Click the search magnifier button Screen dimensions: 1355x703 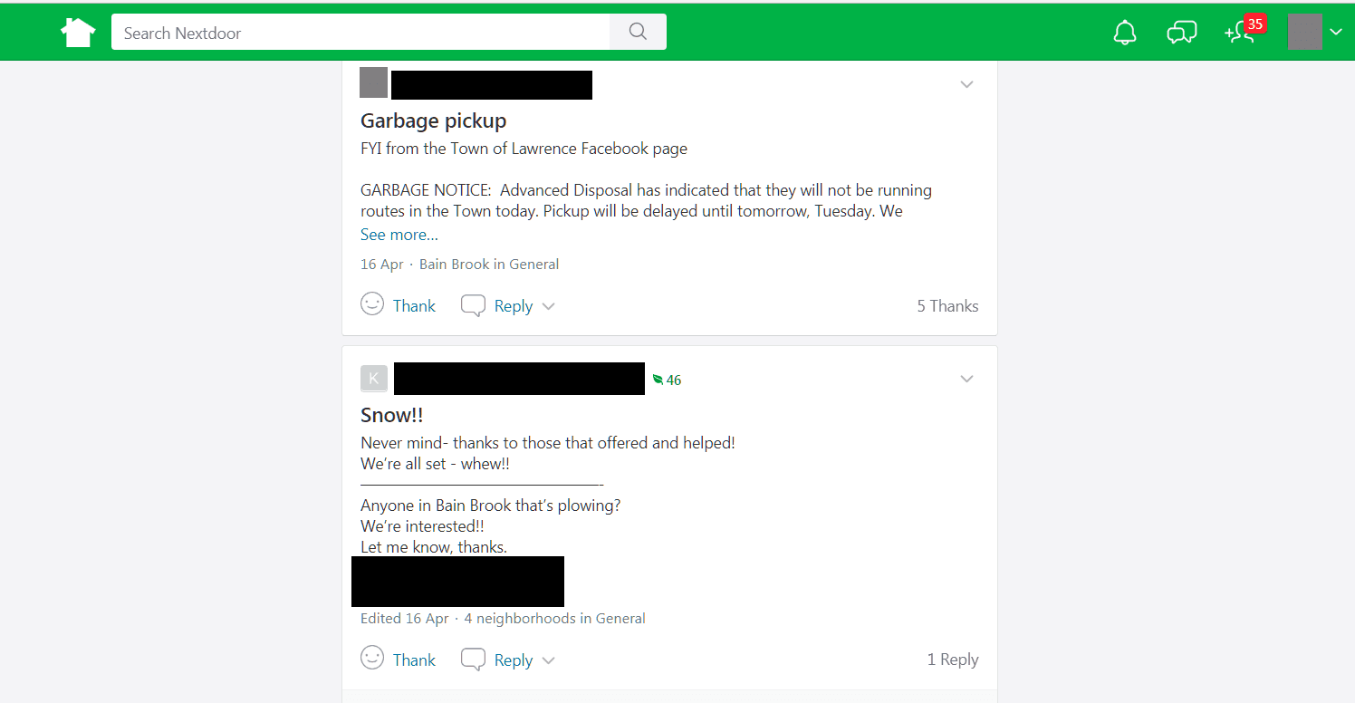[x=638, y=33]
